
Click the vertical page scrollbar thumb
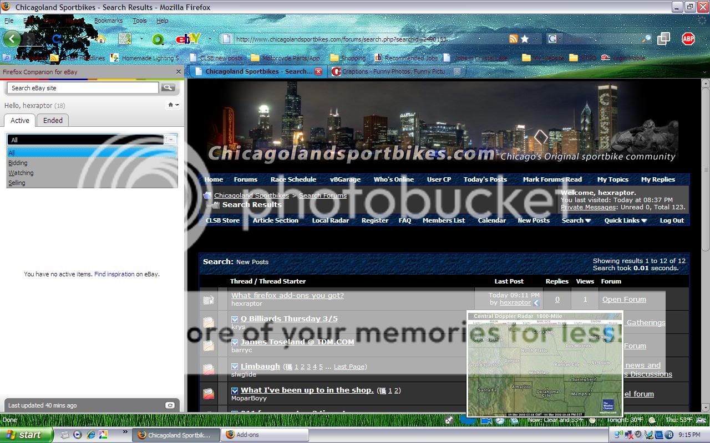tap(705, 169)
